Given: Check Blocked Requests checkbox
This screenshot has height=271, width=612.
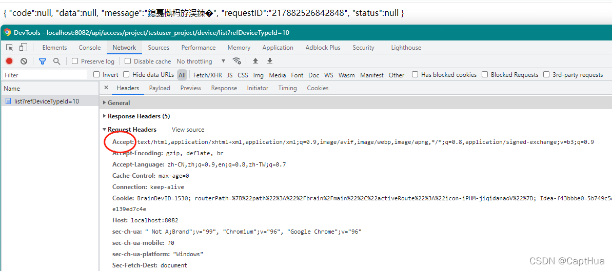Looking at the screenshot, I should click(485, 74).
